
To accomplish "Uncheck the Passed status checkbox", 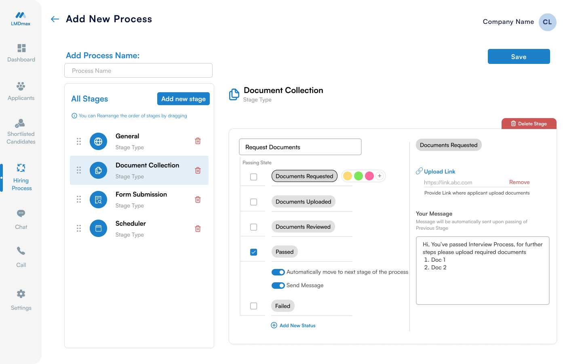I will 253,252.
